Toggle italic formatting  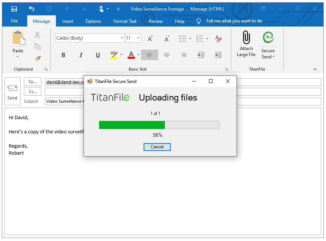(x=81, y=55)
